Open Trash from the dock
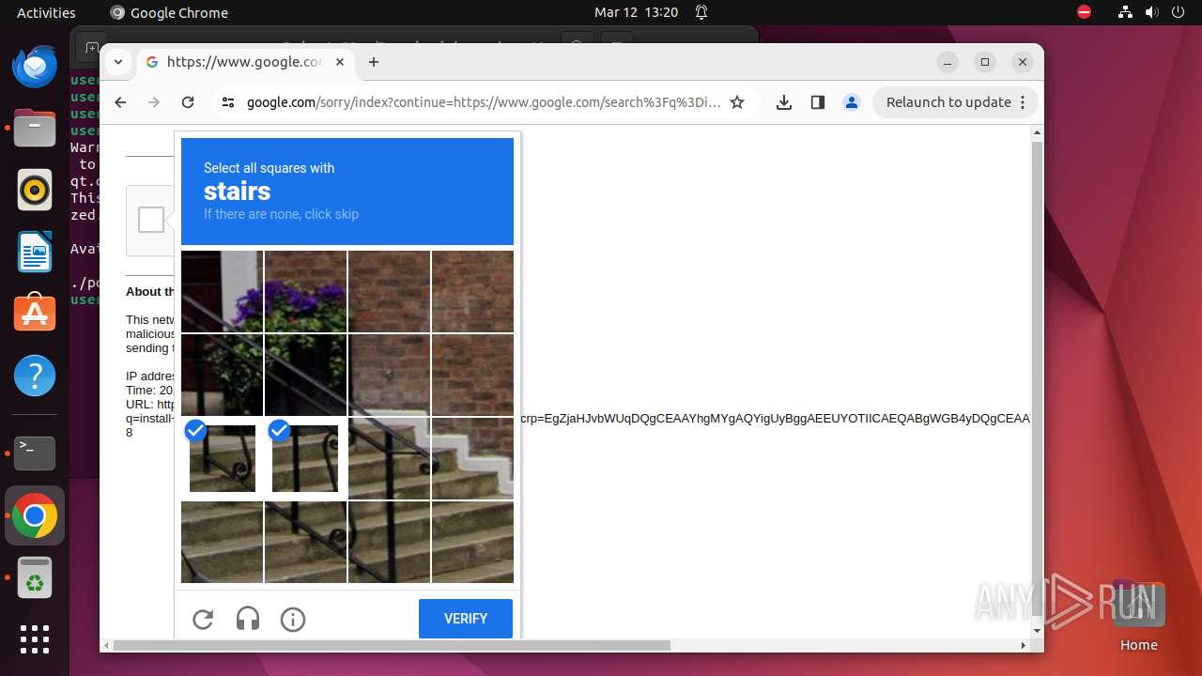This screenshot has width=1202, height=676. (x=35, y=577)
